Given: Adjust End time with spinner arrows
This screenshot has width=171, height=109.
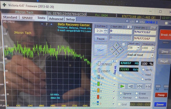Looking at the screenshot, I should pyautogui.click(x=106, y=31).
